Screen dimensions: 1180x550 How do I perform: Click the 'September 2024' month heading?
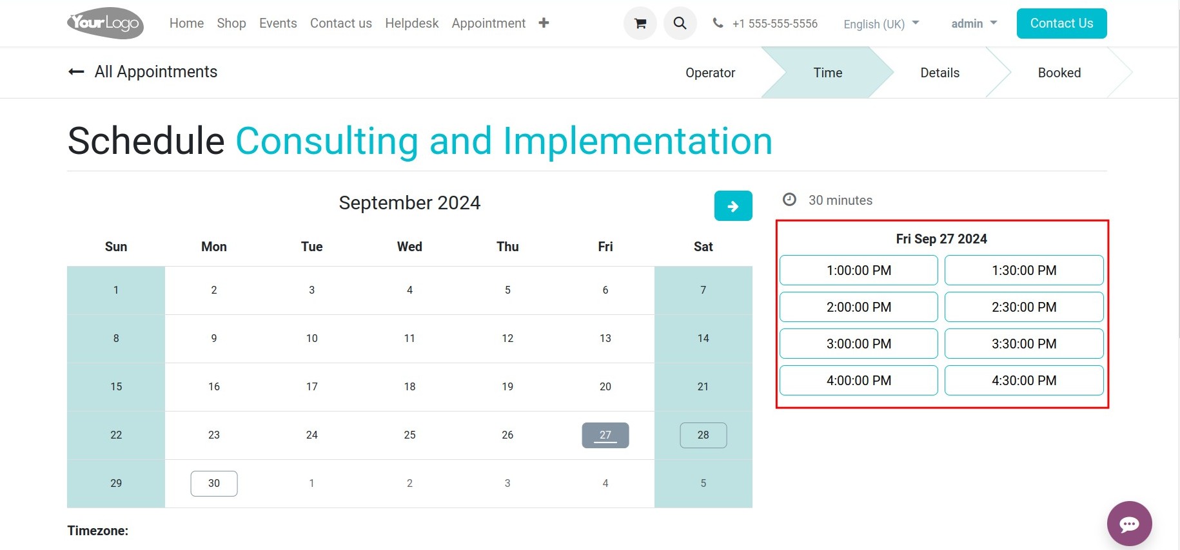(x=409, y=203)
